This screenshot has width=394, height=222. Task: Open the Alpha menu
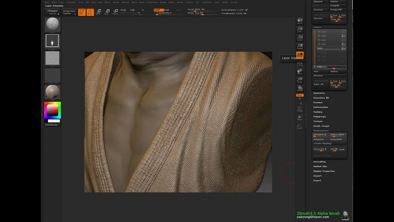pyautogui.click(x=47, y=2)
